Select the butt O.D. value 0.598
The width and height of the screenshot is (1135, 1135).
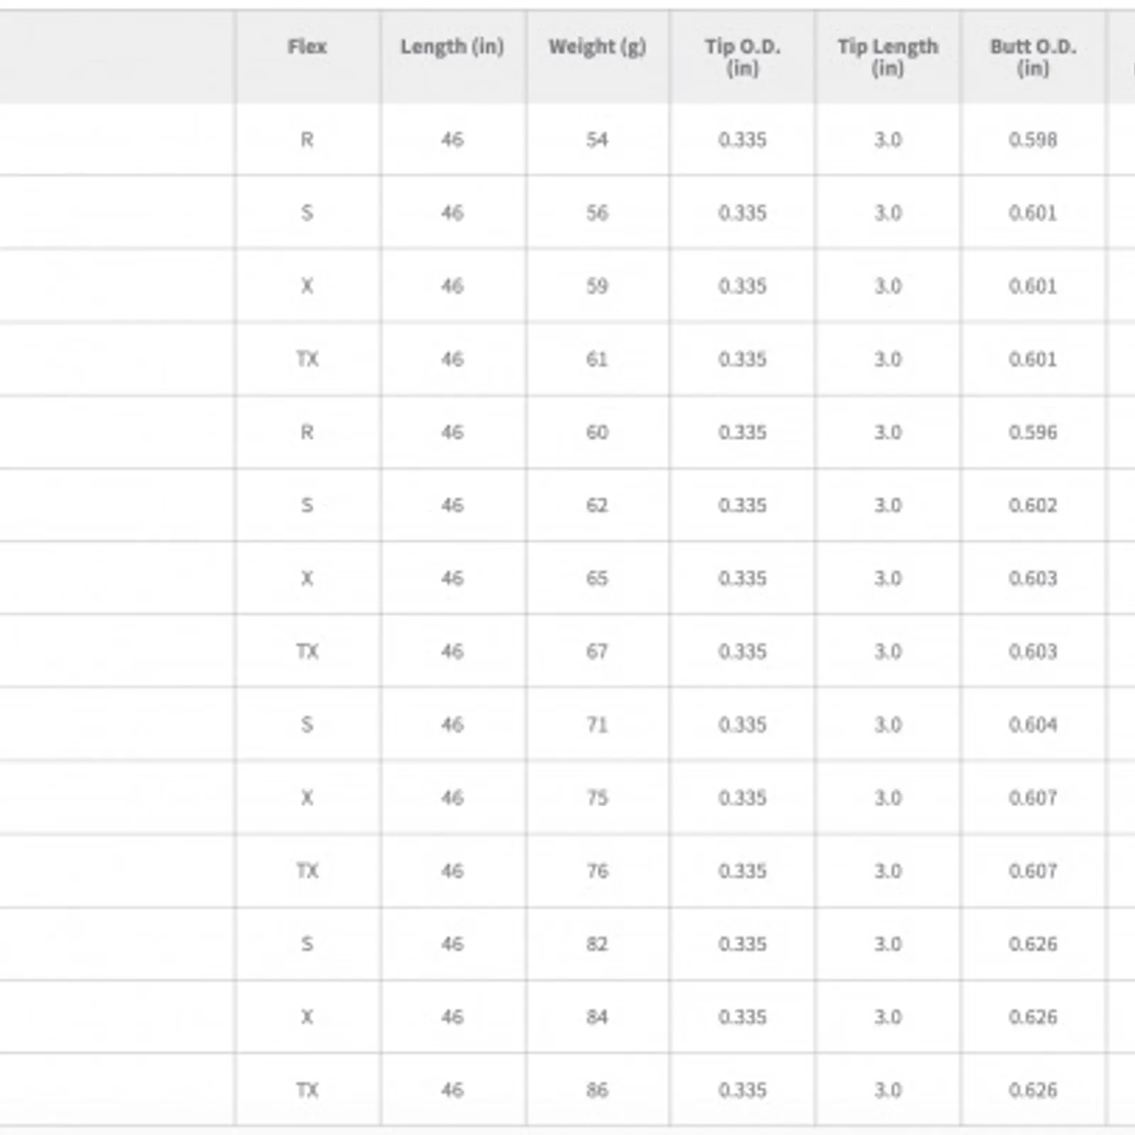pos(1033,140)
